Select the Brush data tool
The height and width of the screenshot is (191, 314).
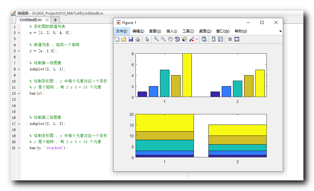tap(191, 39)
